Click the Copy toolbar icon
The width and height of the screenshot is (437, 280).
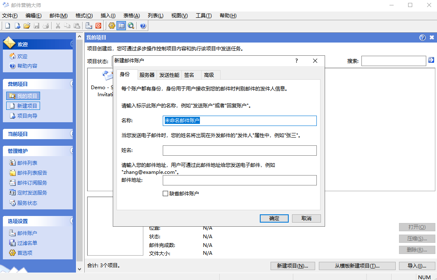(67, 26)
